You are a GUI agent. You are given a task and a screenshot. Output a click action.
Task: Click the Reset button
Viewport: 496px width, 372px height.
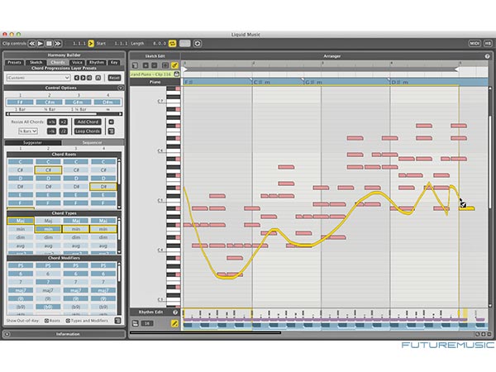click(x=114, y=78)
